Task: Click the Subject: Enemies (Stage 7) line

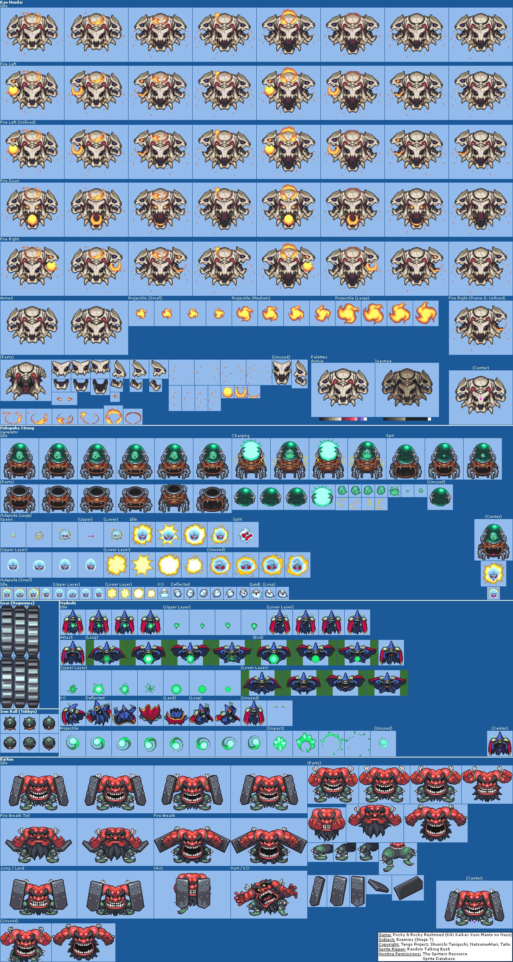Action: pyautogui.click(x=406, y=940)
